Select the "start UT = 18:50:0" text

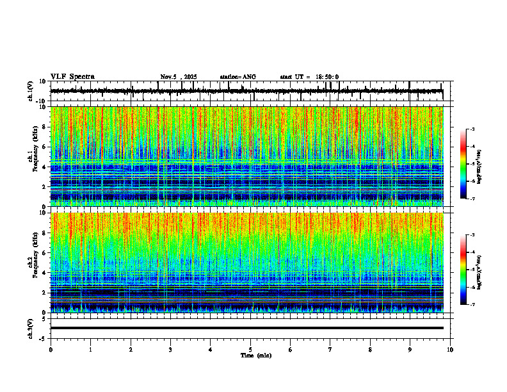[x=309, y=77]
